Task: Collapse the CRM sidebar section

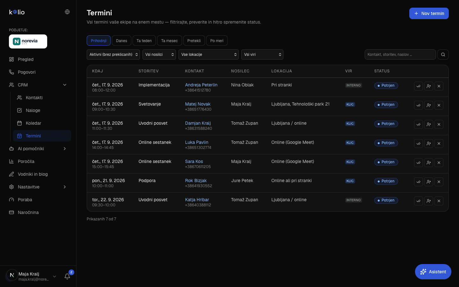Action: (x=38, y=85)
